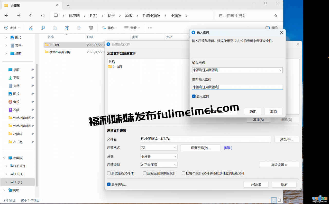This screenshot has width=329, height=204.
Task: Click the Copy icon in toolbar
Action: click(43, 28)
